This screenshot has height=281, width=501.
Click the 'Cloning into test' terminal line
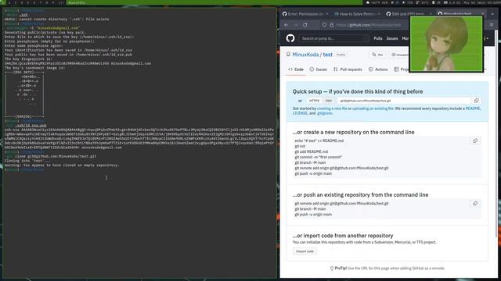click(27, 161)
